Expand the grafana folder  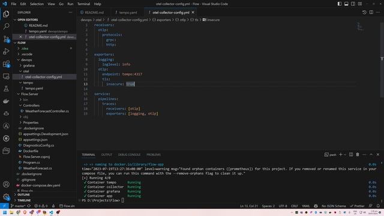pos(29,65)
